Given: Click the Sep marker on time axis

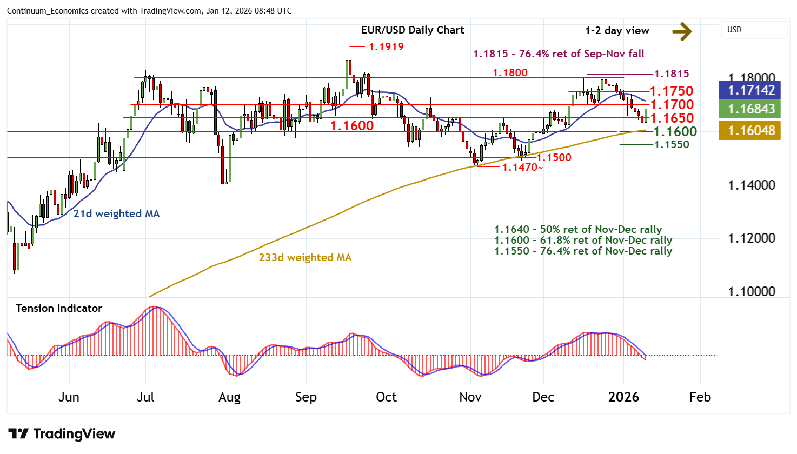Looking at the screenshot, I should [305, 397].
